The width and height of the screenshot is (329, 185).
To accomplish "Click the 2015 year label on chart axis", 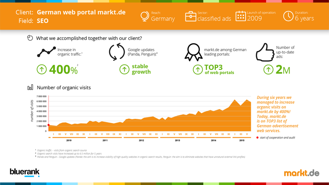I will (242, 140).
